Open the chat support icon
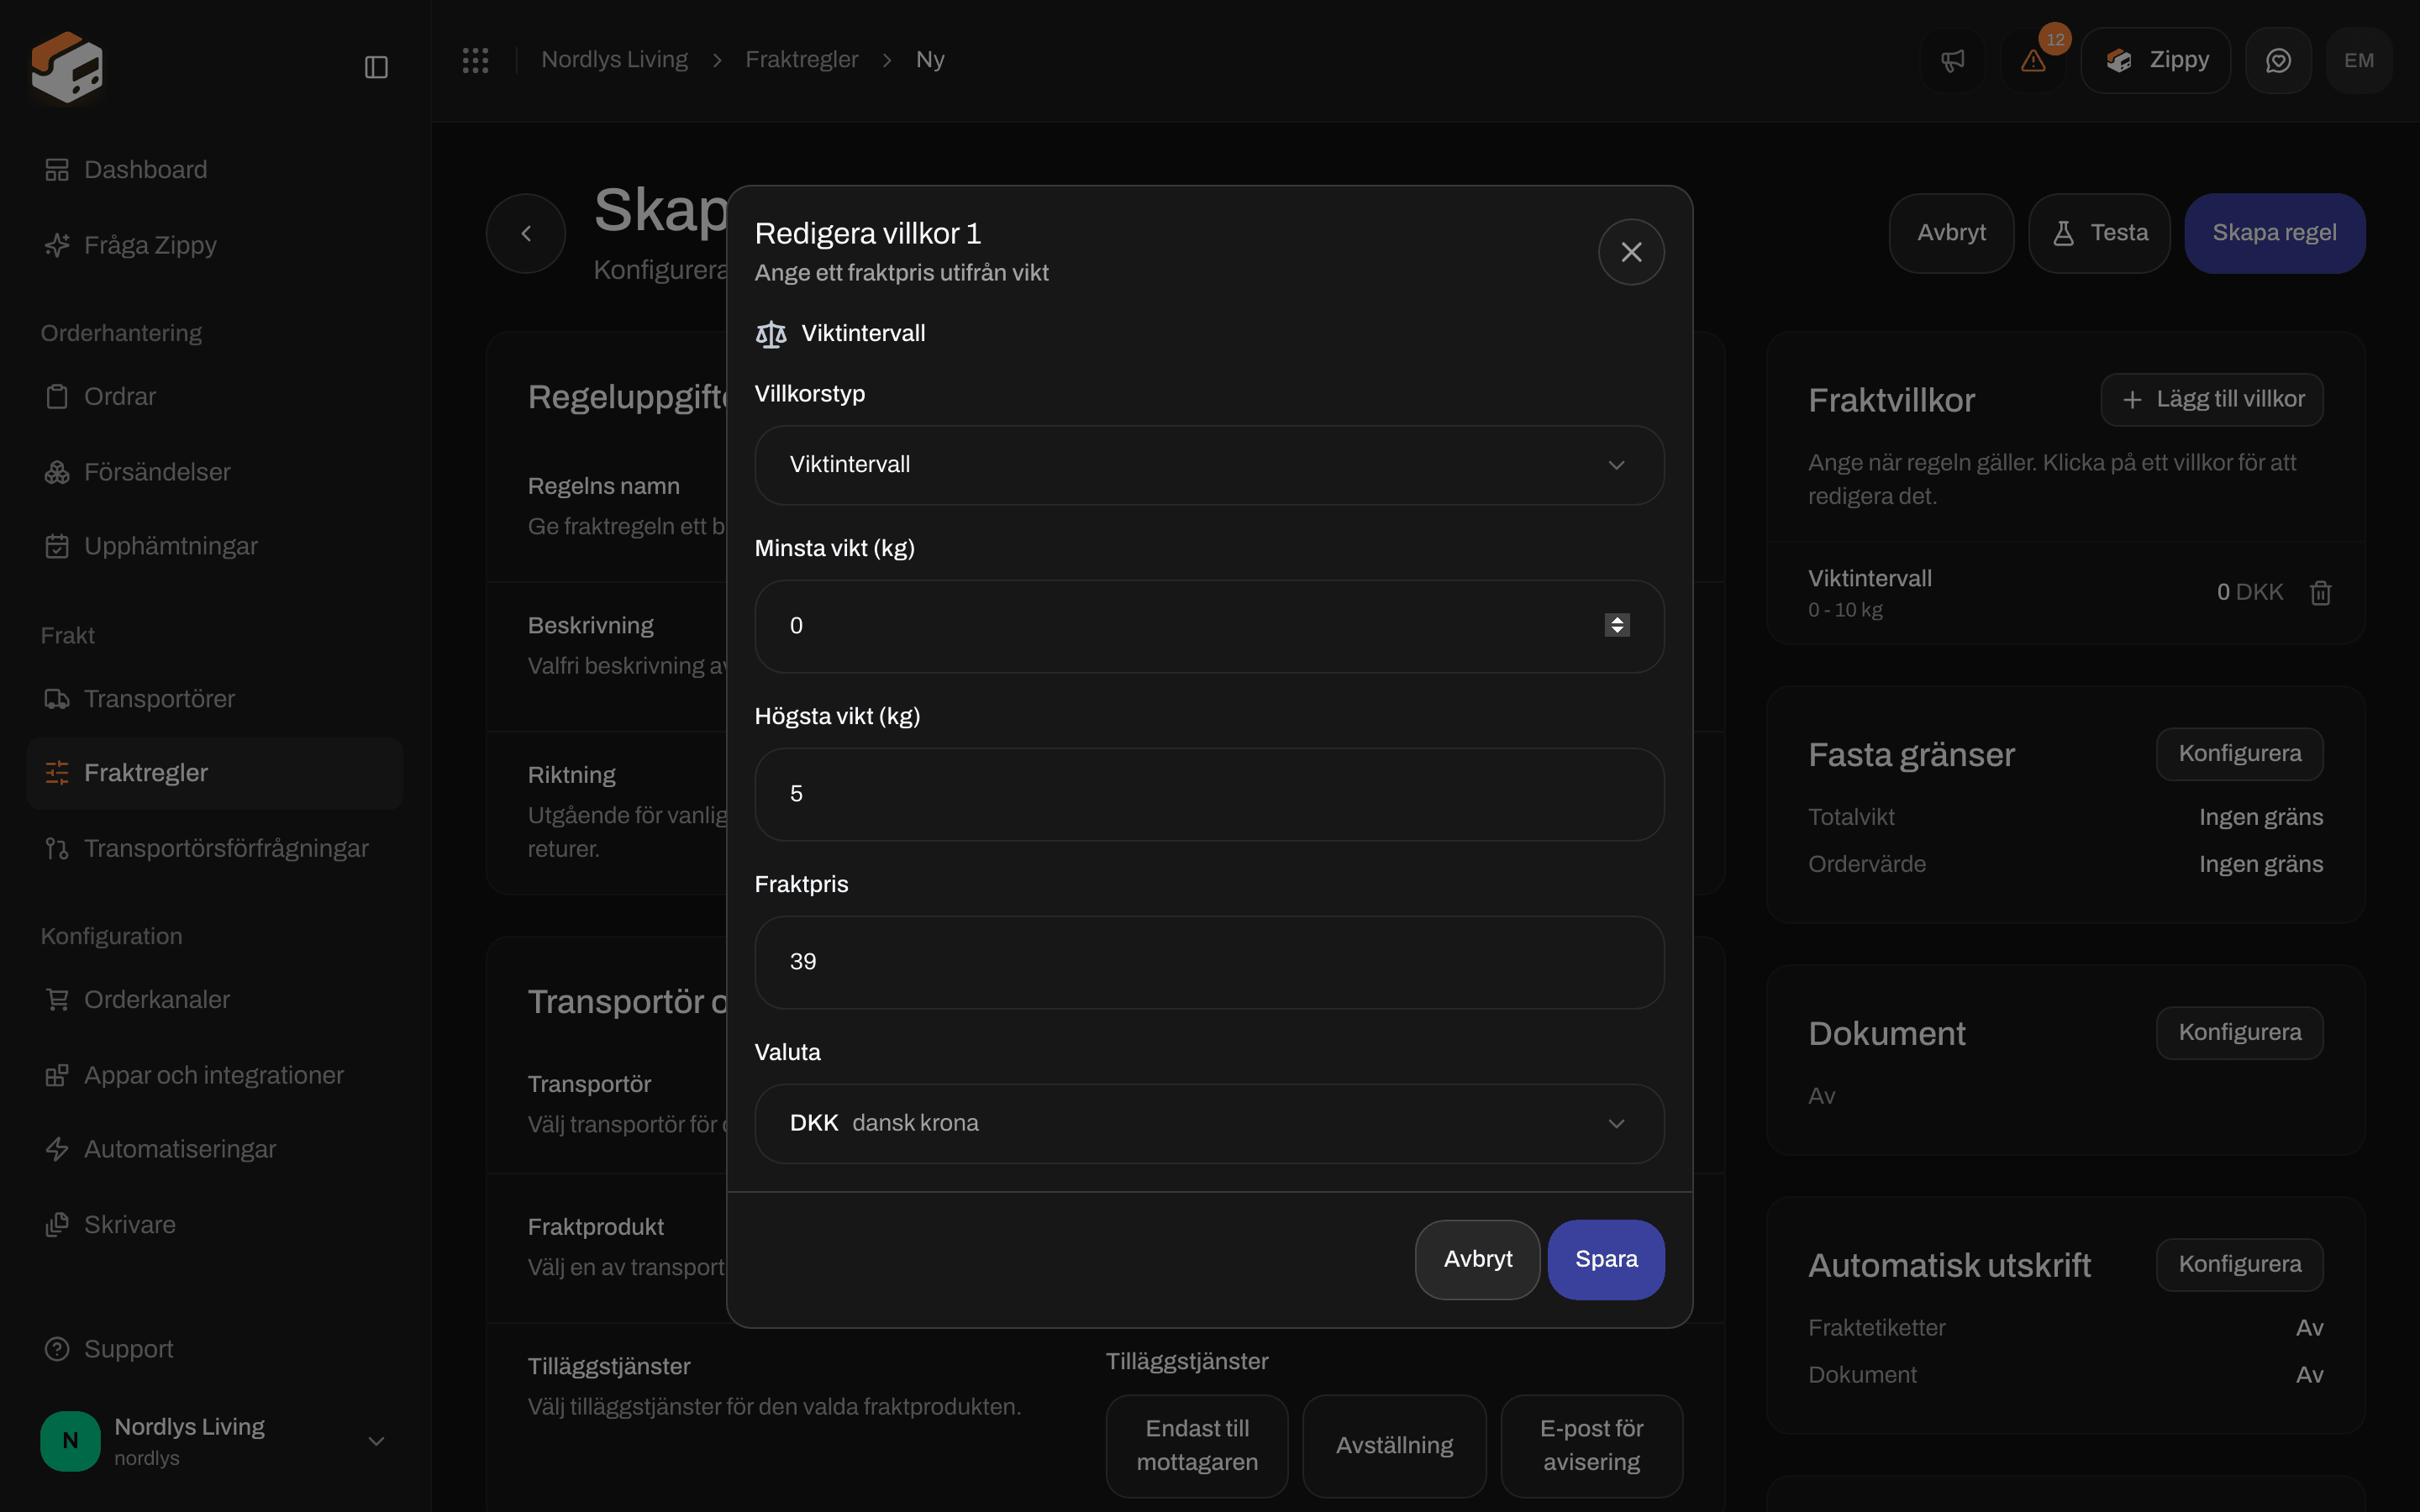The width and height of the screenshot is (2420, 1512). (x=2278, y=60)
